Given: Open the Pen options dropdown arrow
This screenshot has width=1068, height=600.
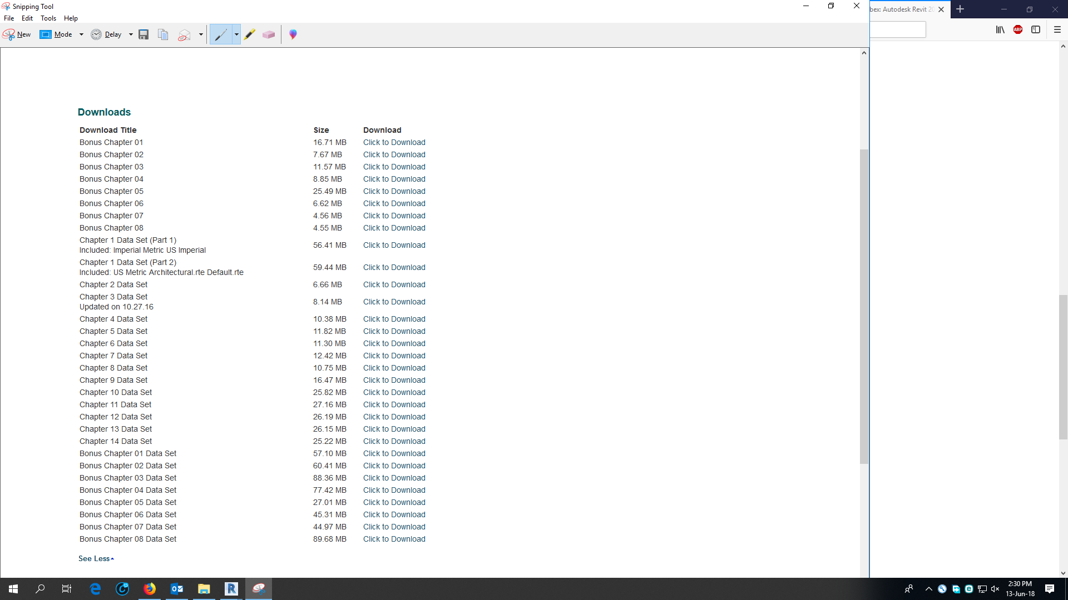Looking at the screenshot, I should coord(236,34).
